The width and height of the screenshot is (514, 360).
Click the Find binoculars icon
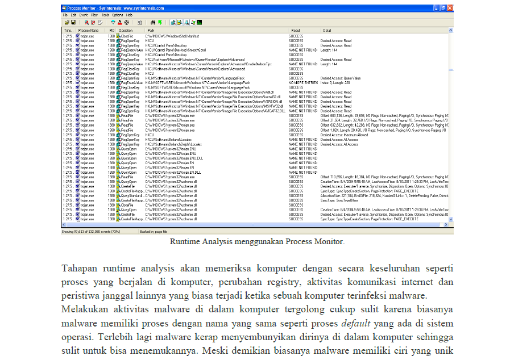point(153,22)
